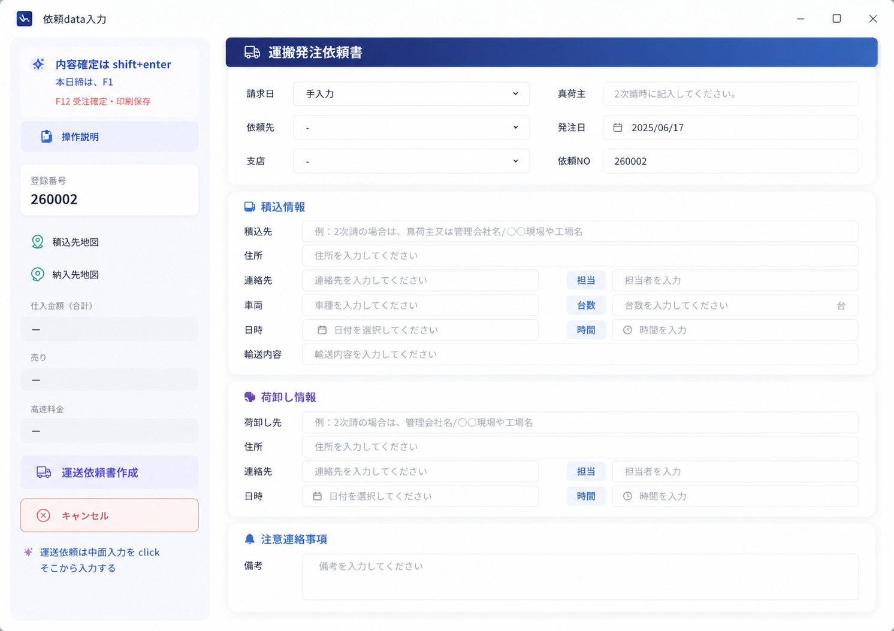Focus the 荷卸し先 input field

click(x=580, y=423)
